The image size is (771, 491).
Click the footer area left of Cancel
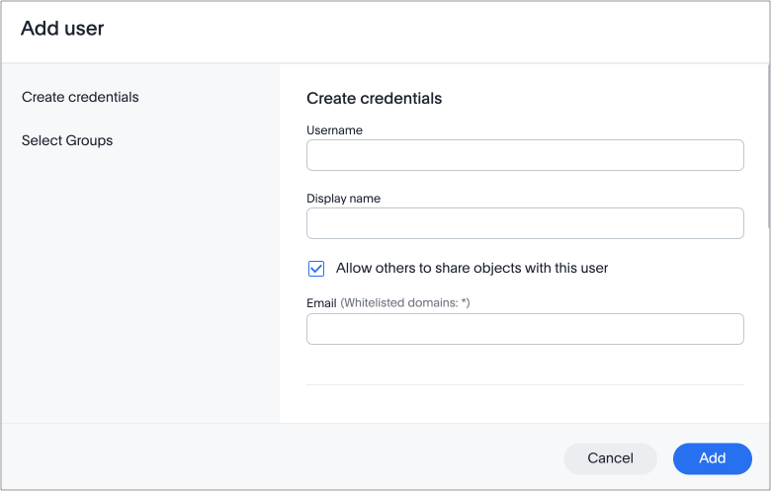point(277,457)
